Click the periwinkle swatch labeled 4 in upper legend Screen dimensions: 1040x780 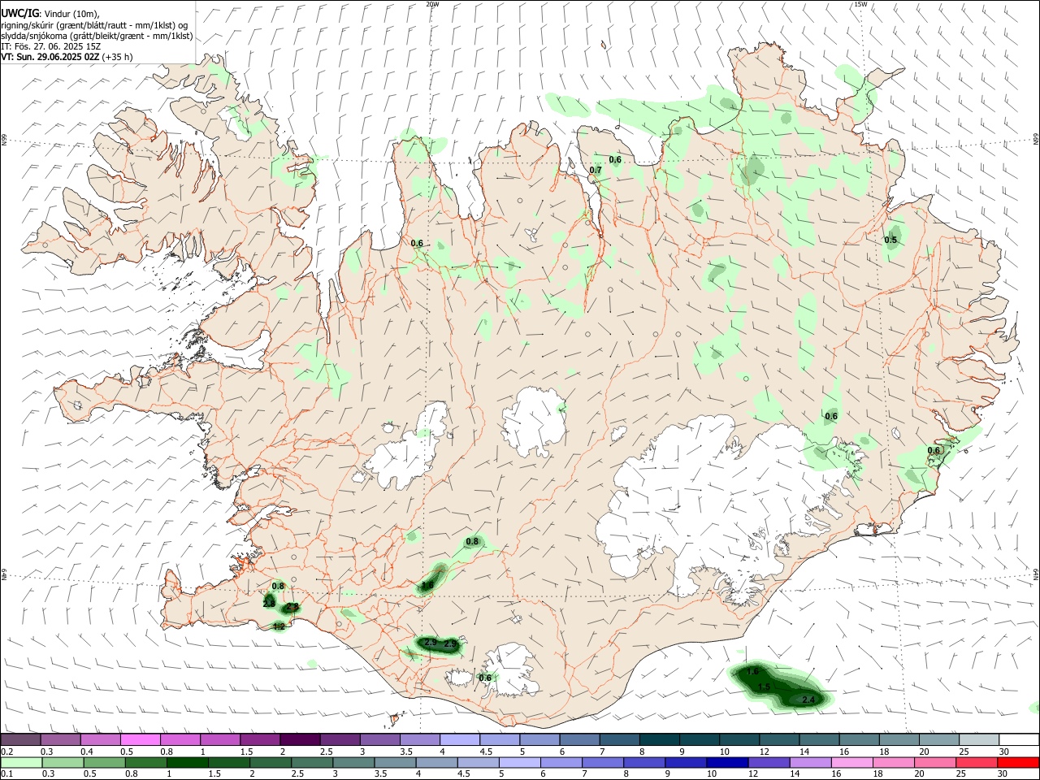[459, 740]
